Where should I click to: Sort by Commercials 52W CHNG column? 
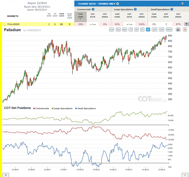(80, 17)
